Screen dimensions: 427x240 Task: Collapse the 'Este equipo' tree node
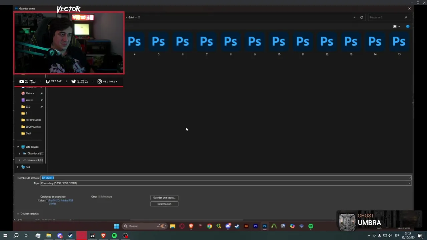pos(18,147)
